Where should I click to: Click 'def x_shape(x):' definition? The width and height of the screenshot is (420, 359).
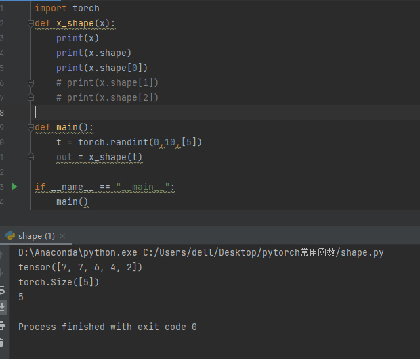(75, 23)
